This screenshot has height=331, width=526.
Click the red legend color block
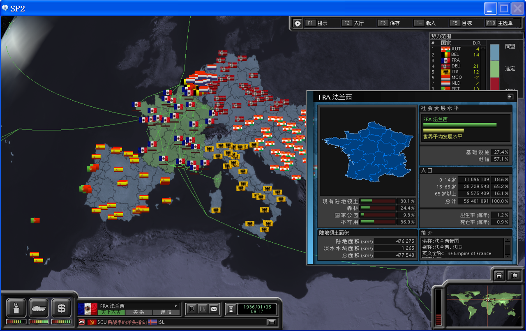pos(495,83)
